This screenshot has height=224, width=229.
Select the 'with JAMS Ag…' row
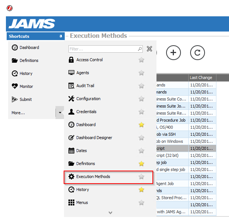coord(186,212)
